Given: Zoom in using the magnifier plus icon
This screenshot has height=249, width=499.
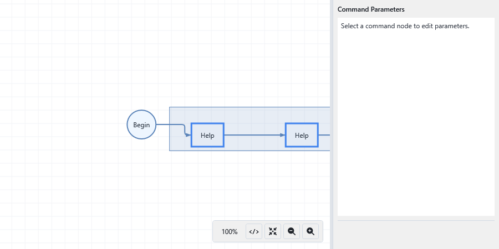Looking at the screenshot, I should [310, 231].
